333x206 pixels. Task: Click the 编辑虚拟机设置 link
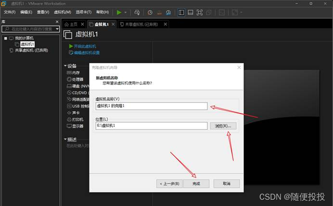click(x=87, y=52)
